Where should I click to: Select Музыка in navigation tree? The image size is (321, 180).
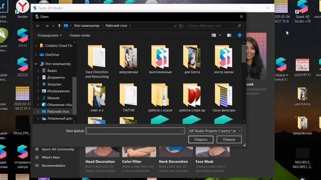point(51,98)
